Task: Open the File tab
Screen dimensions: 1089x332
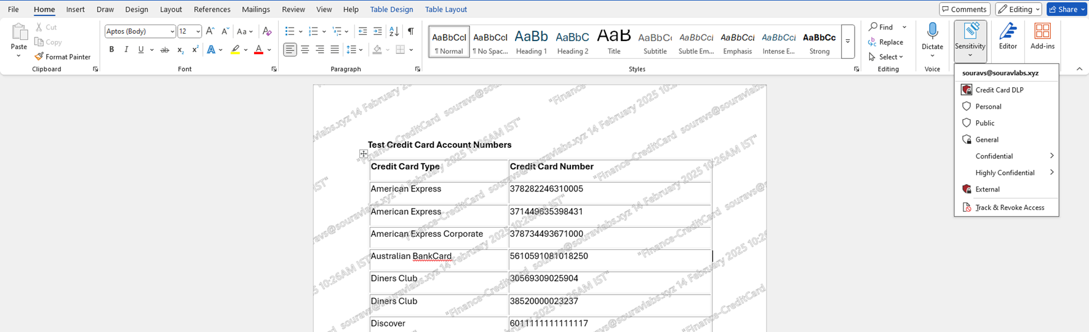Action: tap(13, 9)
